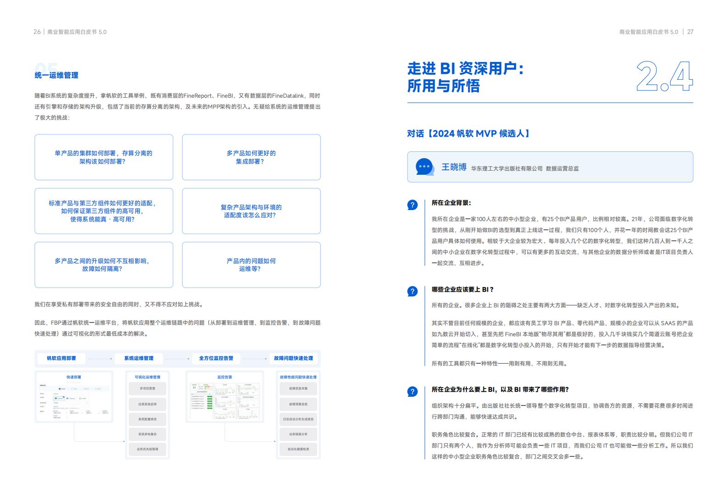The image size is (728, 494).
Task: Click the heading 对话【2024 帆软 MVP 候选人】
Action: (x=470, y=133)
